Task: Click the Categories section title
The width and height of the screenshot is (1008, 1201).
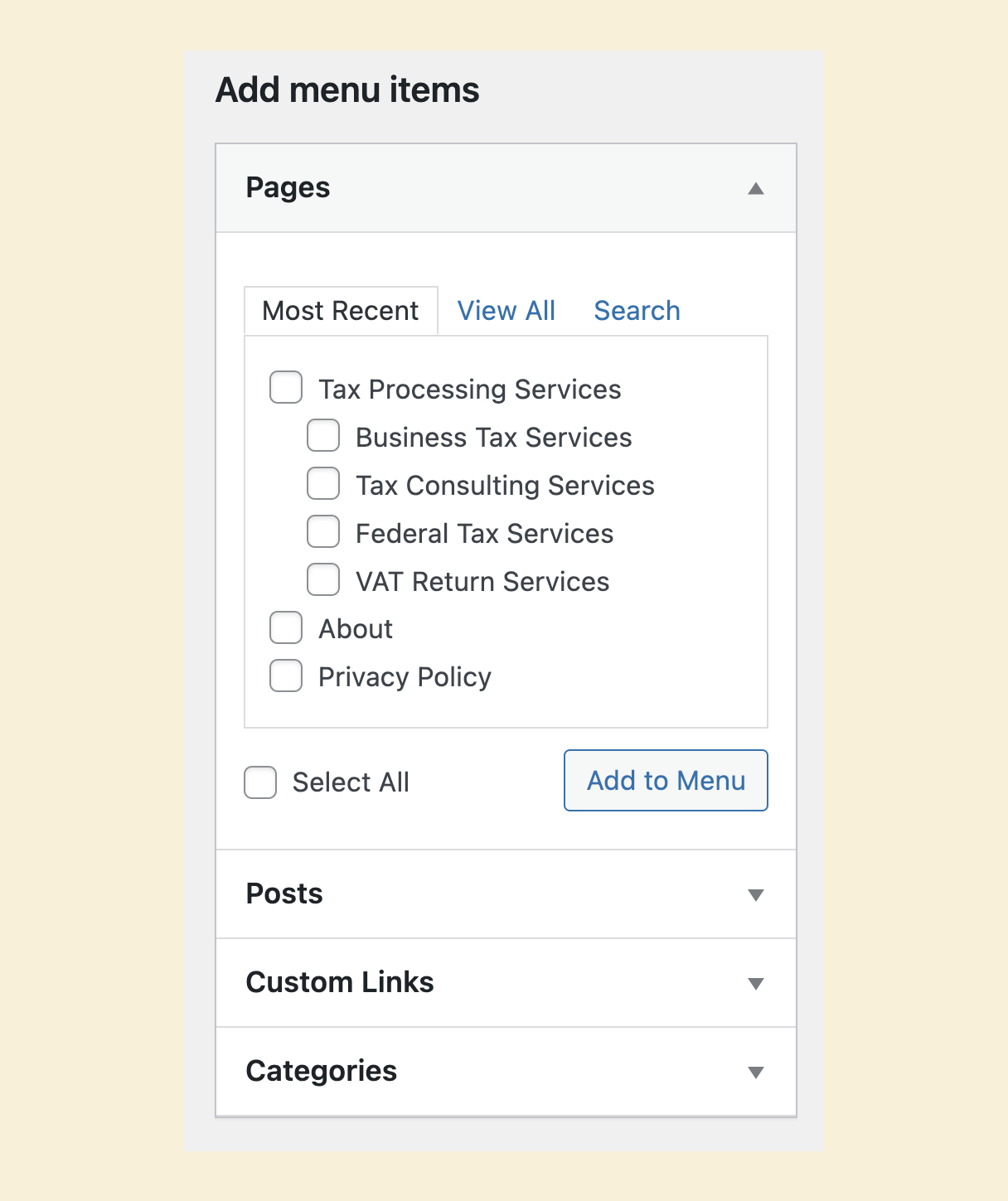Action: (322, 1071)
